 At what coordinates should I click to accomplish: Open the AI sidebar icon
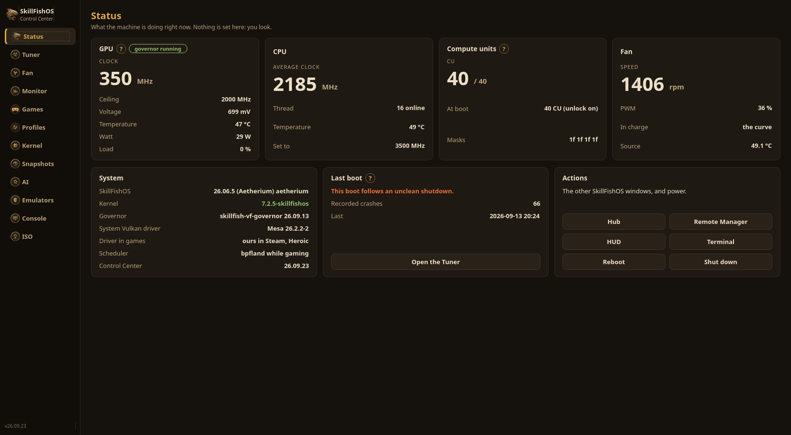15,182
